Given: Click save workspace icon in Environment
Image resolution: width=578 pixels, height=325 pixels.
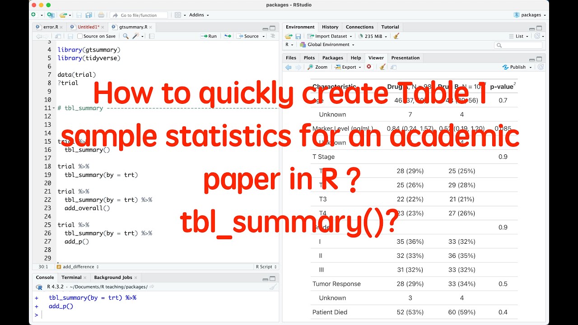Looking at the screenshot, I should click(x=298, y=36).
